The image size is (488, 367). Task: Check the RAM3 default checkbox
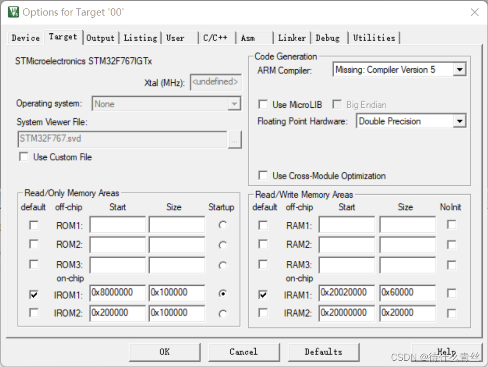pyautogui.click(x=263, y=264)
